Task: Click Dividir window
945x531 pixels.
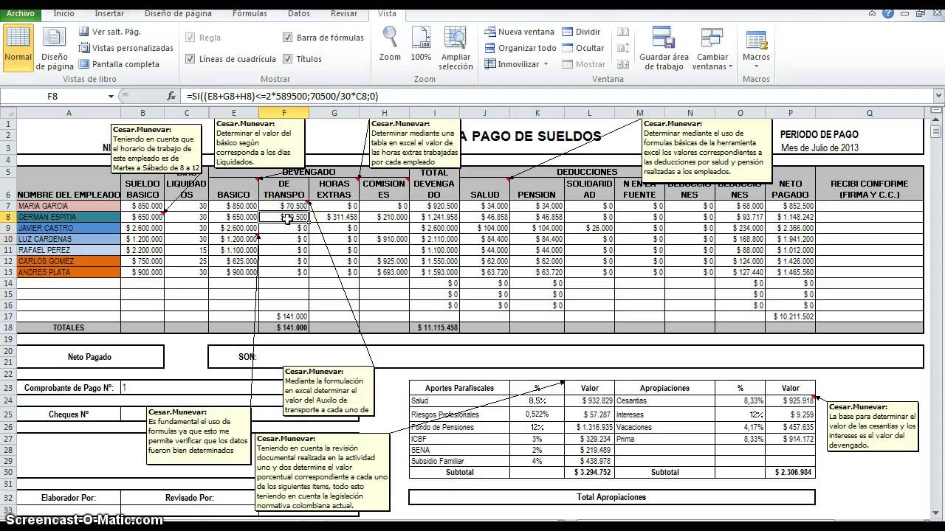Action: click(x=581, y=32)
